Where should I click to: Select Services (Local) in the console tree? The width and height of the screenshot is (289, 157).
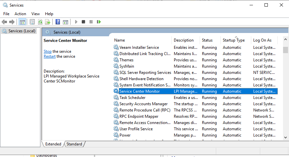tap(19, 31)
